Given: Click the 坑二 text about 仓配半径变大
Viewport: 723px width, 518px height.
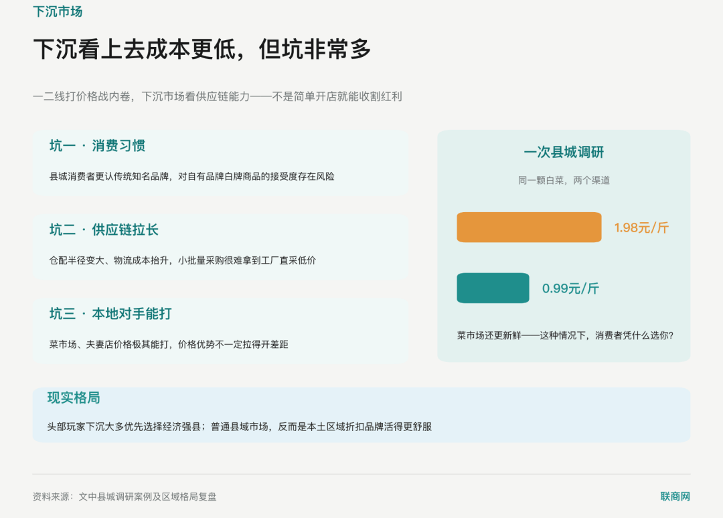Looking at the screenshot, I should [x=183, y=260].
